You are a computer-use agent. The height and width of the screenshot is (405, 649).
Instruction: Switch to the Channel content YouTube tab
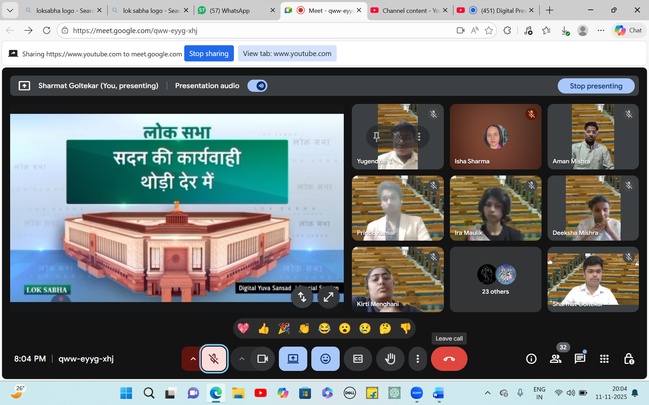405,10
